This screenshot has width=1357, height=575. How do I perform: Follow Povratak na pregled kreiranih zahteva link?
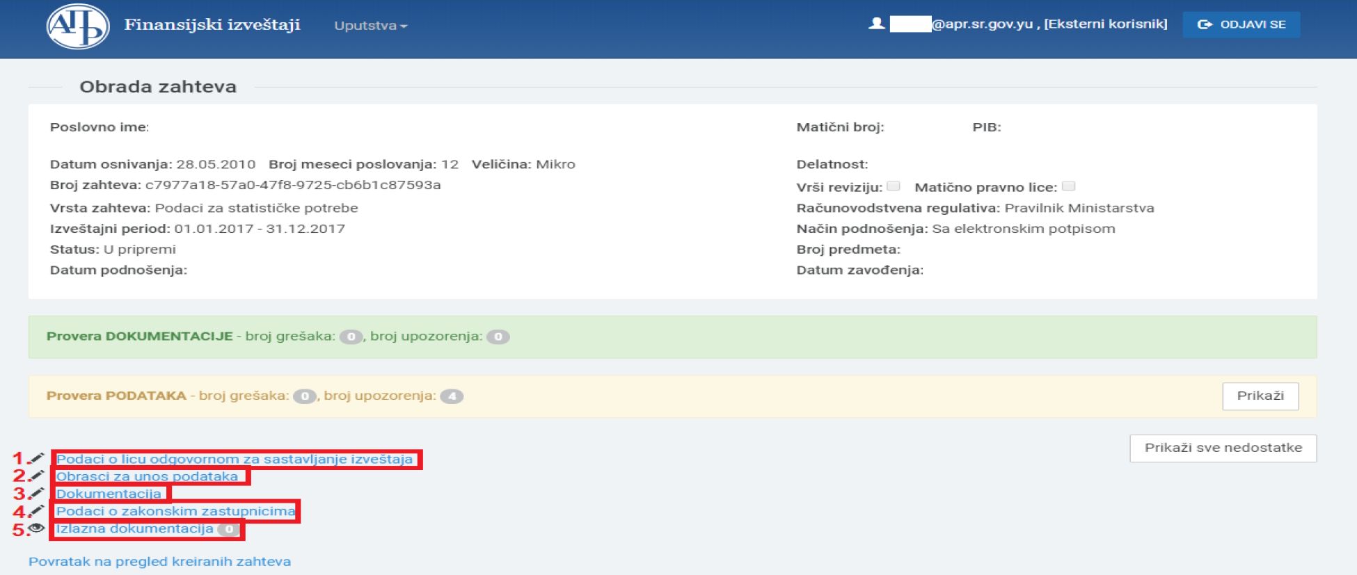tap(159, 562)
